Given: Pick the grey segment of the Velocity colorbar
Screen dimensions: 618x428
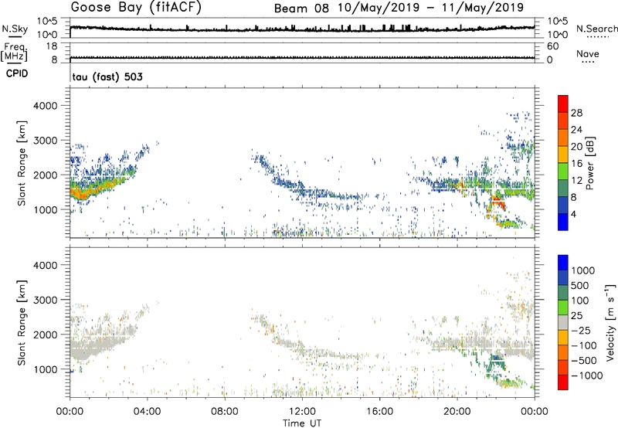Looking at the screenshot, I should (x=563, y=323).
